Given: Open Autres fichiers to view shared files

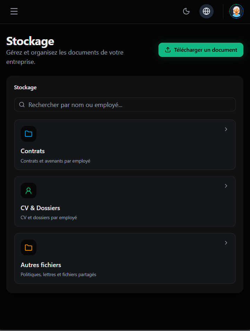Looking at the screenshot, I should click(125, 258).
